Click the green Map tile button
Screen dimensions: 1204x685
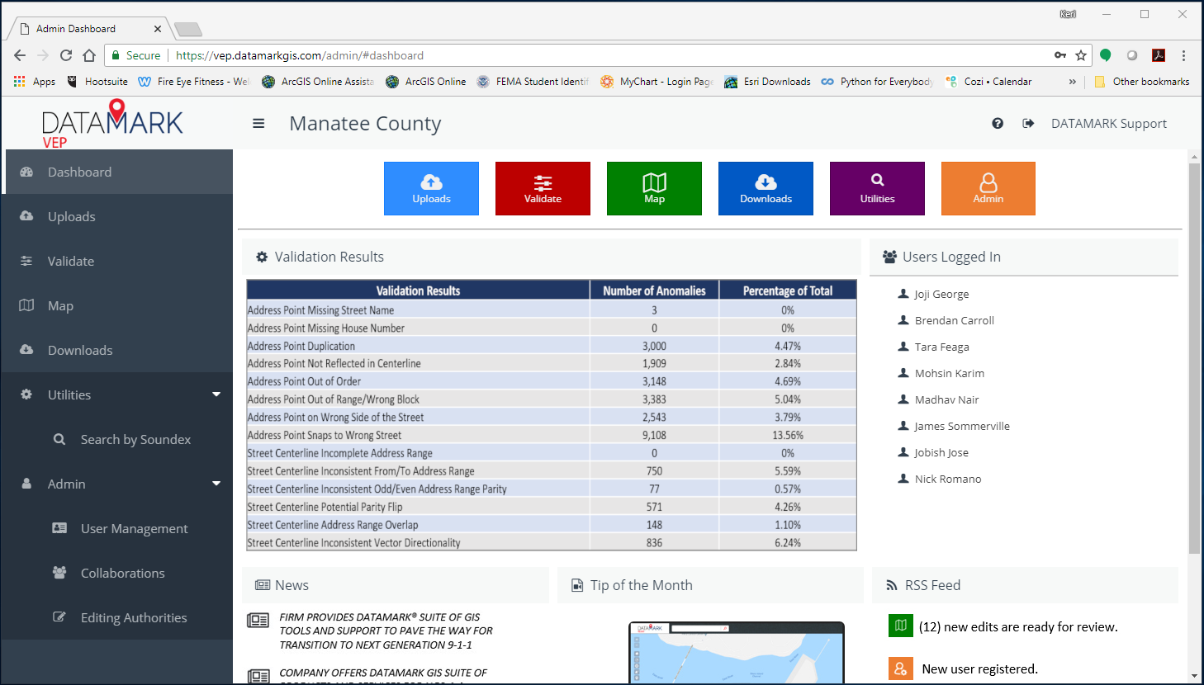coord(654,188)
